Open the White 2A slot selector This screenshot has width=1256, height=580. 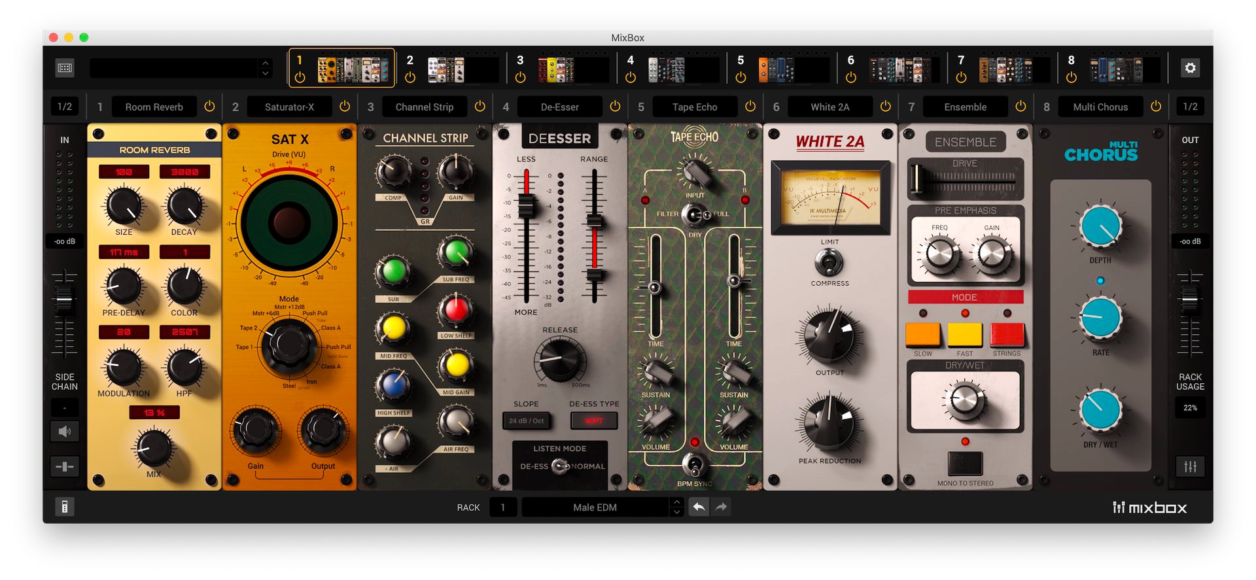[x=830, y=107]
